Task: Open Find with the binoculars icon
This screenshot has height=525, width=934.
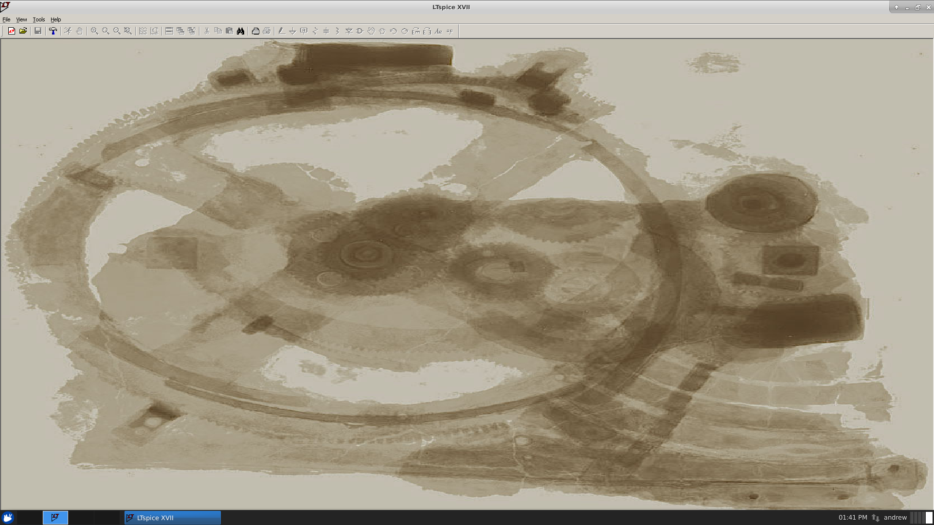Action: 240,31
